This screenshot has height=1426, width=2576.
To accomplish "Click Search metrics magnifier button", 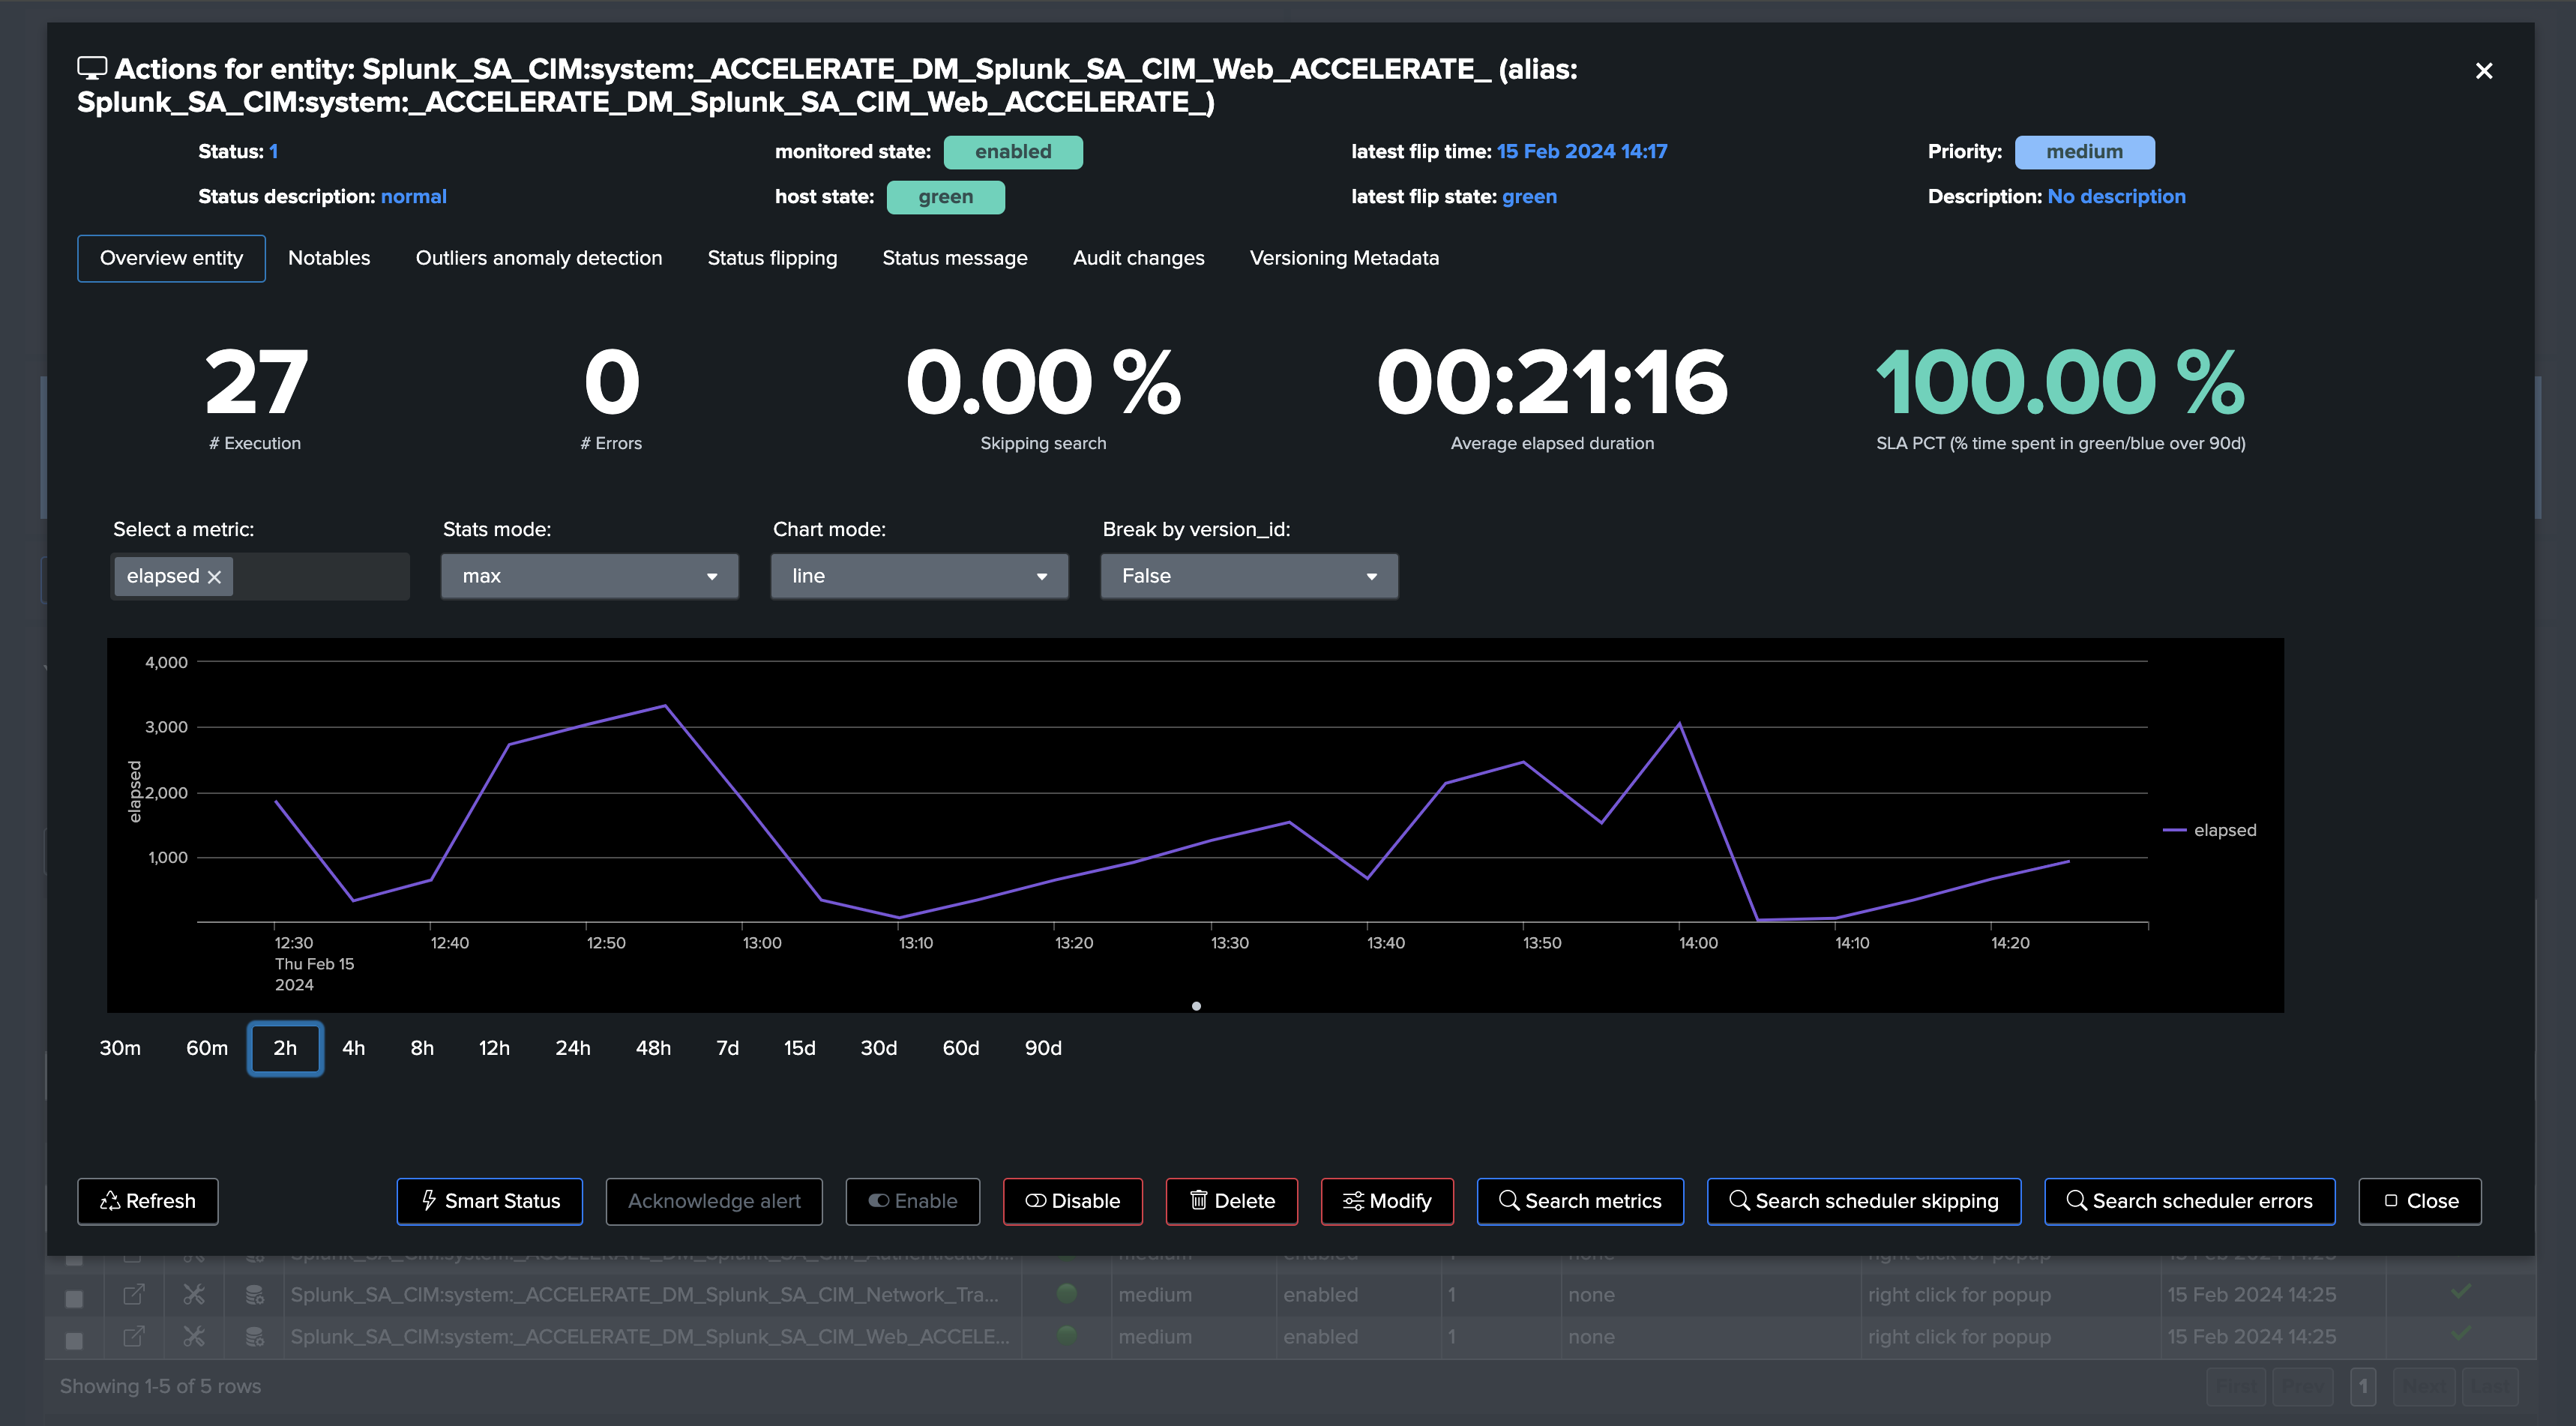I will [1580, 1201].
